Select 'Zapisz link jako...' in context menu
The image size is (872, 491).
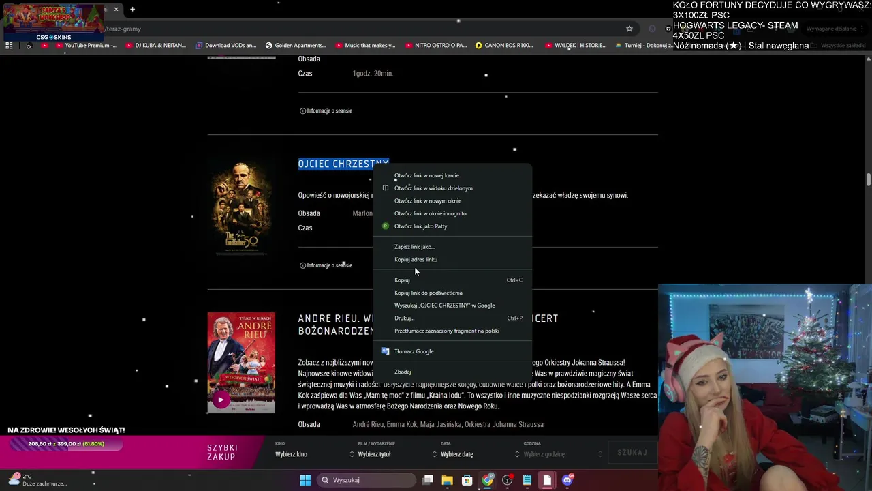point(452,247)
